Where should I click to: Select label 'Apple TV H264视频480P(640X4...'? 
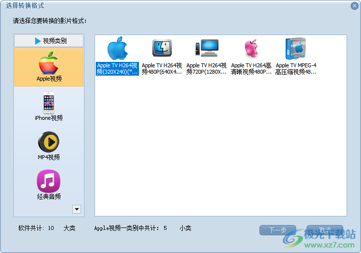(162, 69)
